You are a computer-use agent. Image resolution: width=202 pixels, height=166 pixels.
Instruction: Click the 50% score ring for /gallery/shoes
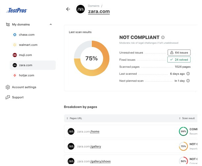point(183,161)
